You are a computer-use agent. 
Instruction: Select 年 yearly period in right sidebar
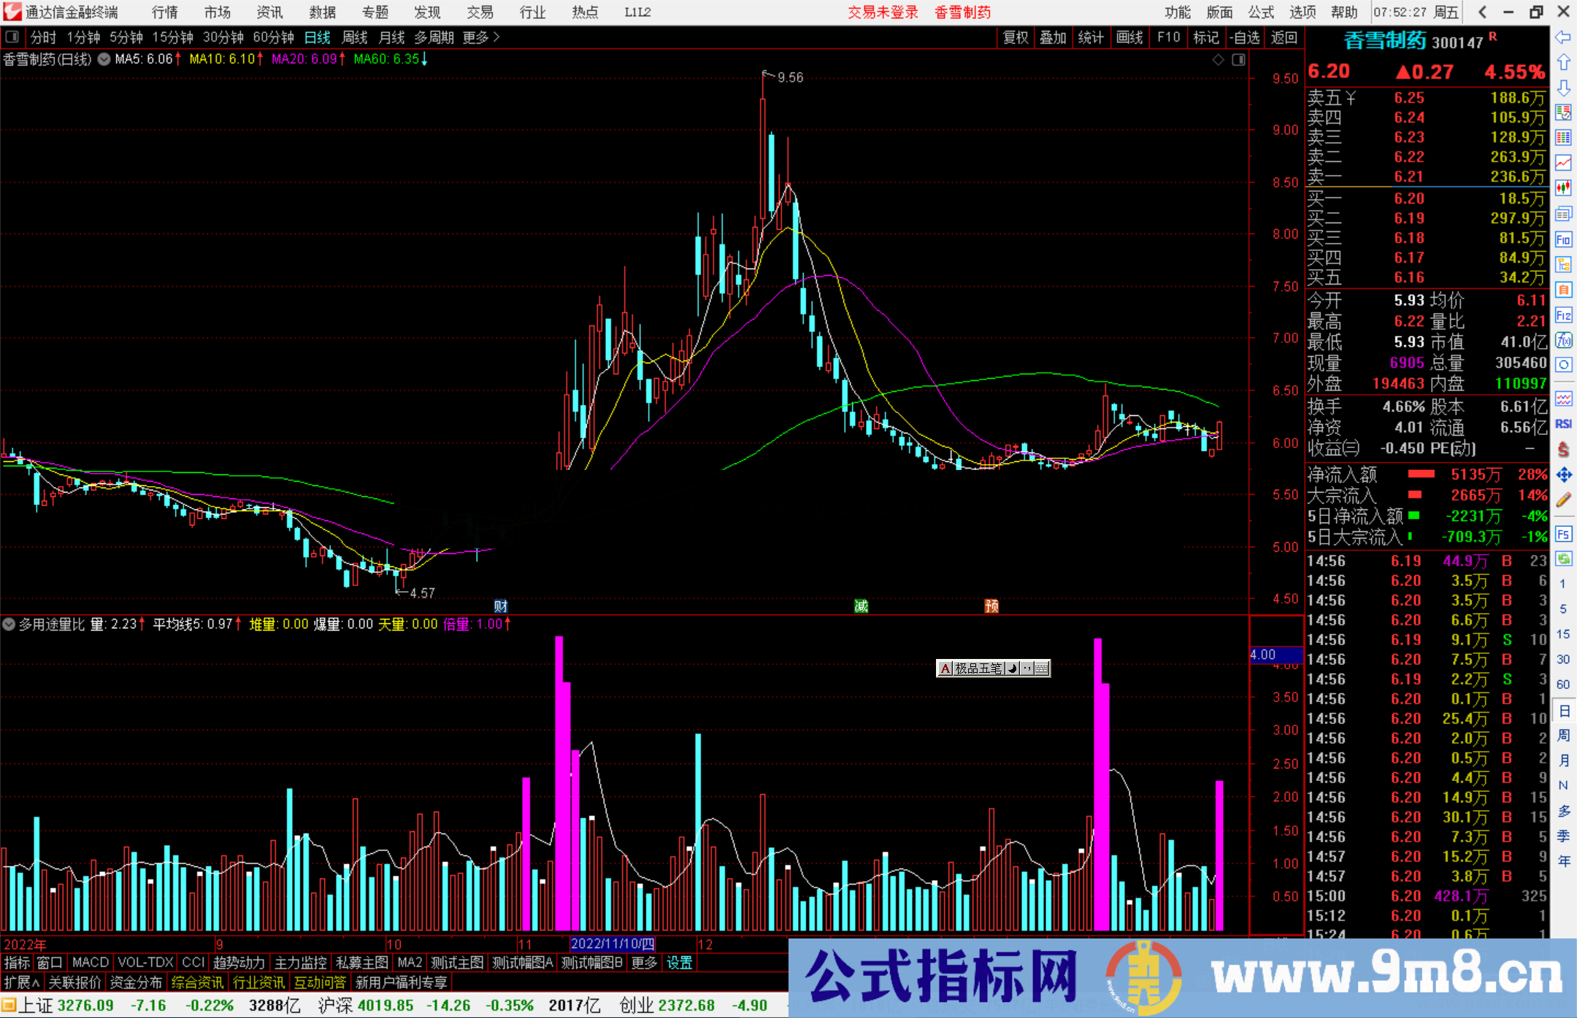pyautogui.click(x=1563, y=861)
